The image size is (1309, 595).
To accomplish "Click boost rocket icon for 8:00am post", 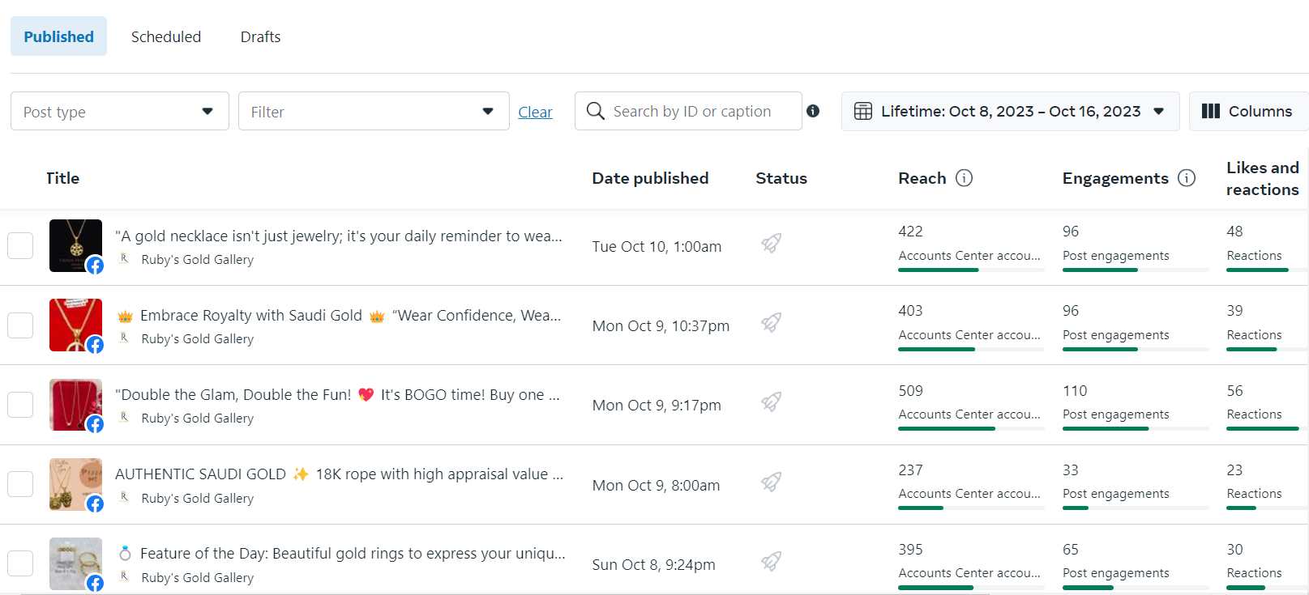I will point(771,482).
